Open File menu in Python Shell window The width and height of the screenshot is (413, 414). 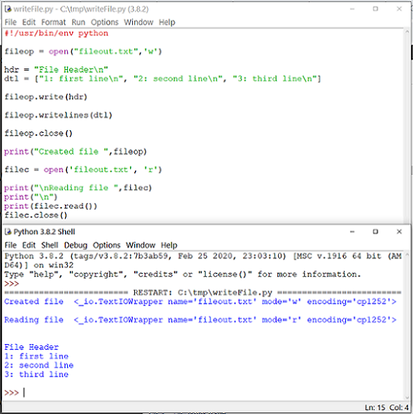click(x=10, y=245)
